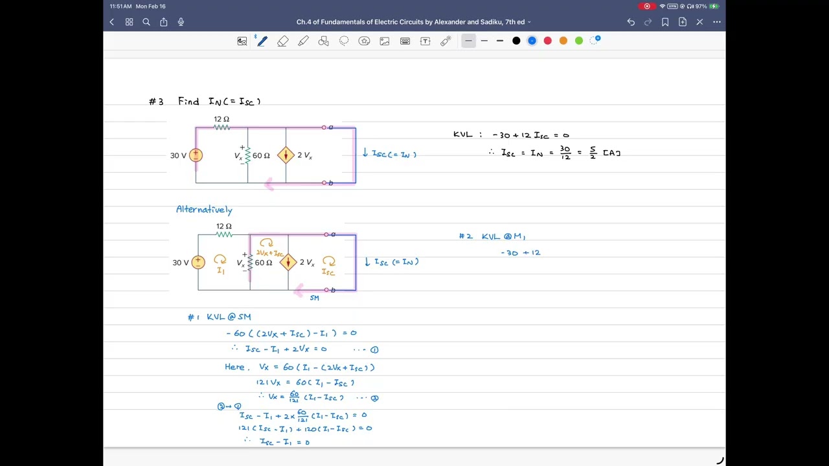Viewport: 829px width, 466px height.
Task: Open the stickers/elements tool
Action: (364, 41)
